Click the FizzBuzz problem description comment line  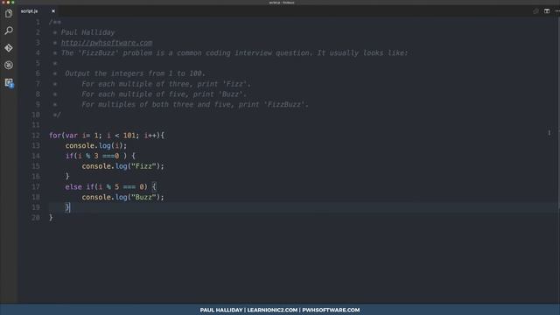click(x=234, y=53)
